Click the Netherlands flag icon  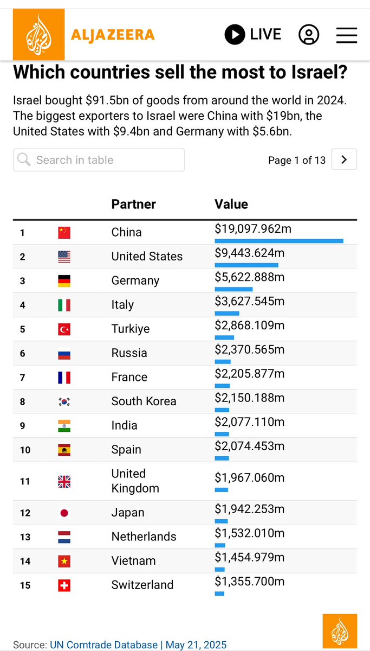[x=64, y=537]
